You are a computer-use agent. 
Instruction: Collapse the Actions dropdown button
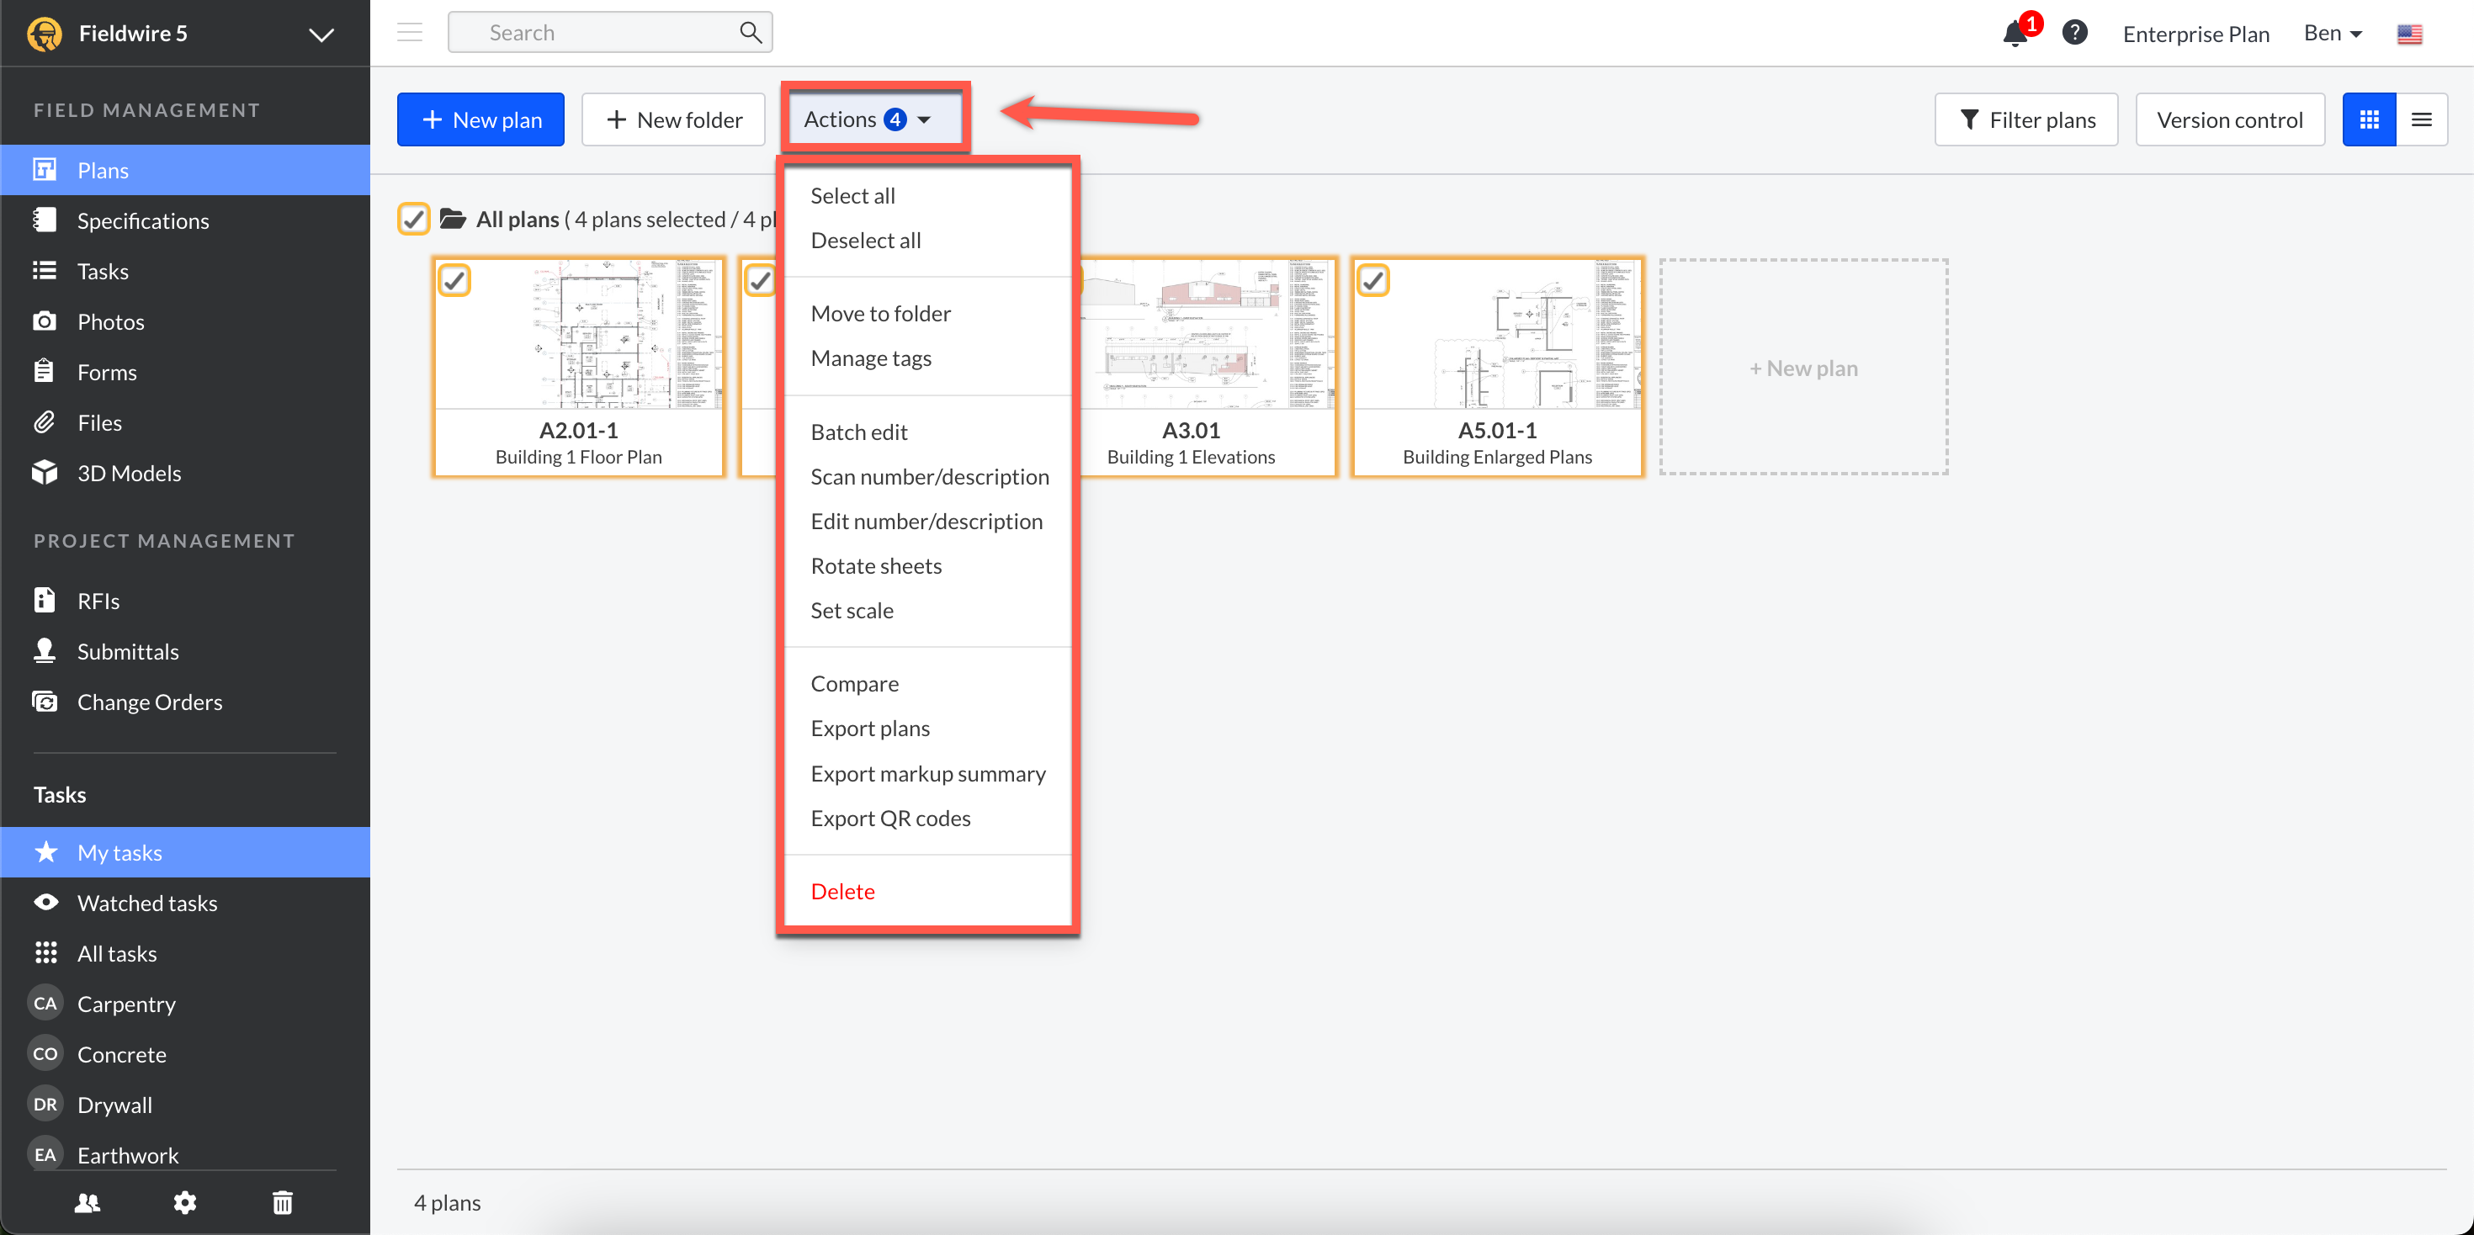(868, 119)
